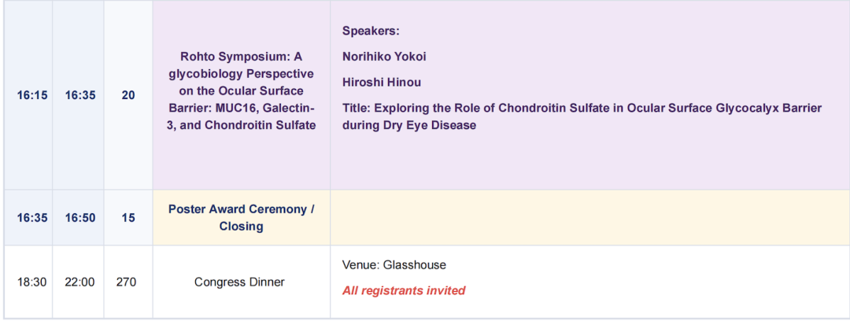
Task: Click the 22:00 dinner end time
Action: coord(80,282)
